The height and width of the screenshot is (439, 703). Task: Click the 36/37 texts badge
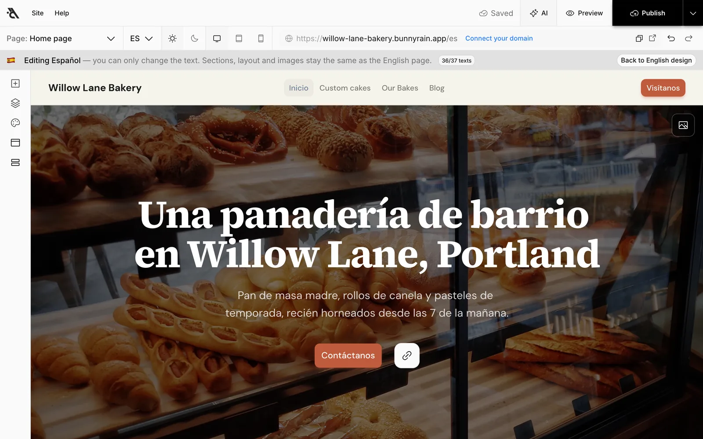click(457, 61)
